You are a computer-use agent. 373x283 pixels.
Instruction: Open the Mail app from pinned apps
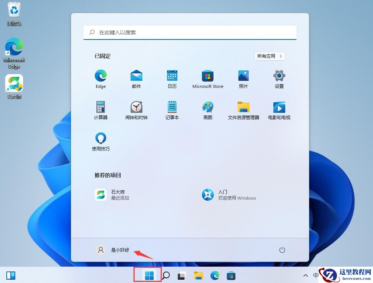136,79
